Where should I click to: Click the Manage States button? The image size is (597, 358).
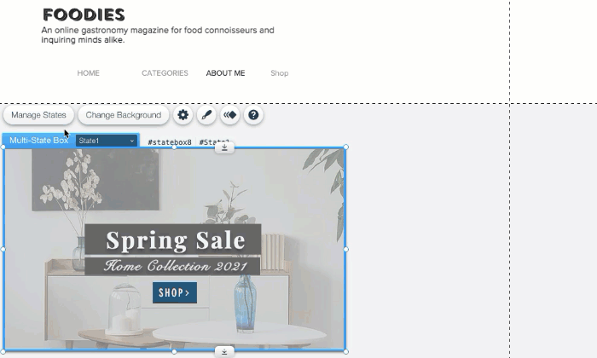coord(38,115)
